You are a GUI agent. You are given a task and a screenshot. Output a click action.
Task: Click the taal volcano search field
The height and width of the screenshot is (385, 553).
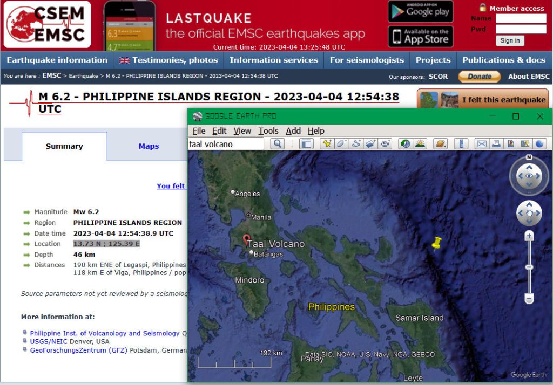pyautogui.click(x=226, y=144)
